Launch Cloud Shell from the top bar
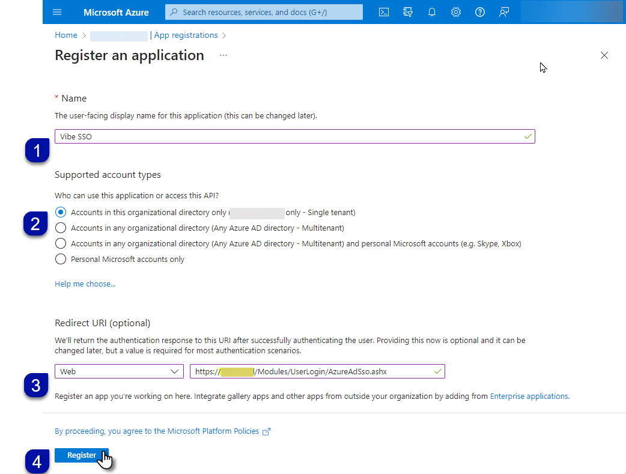This screenshot has height=474, width=626. [x=384, y=12]
